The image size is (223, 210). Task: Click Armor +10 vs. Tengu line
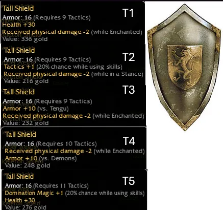[36, 109]
